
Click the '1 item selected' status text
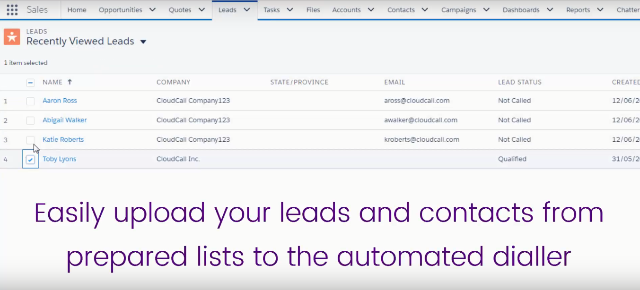coord(26,63)
